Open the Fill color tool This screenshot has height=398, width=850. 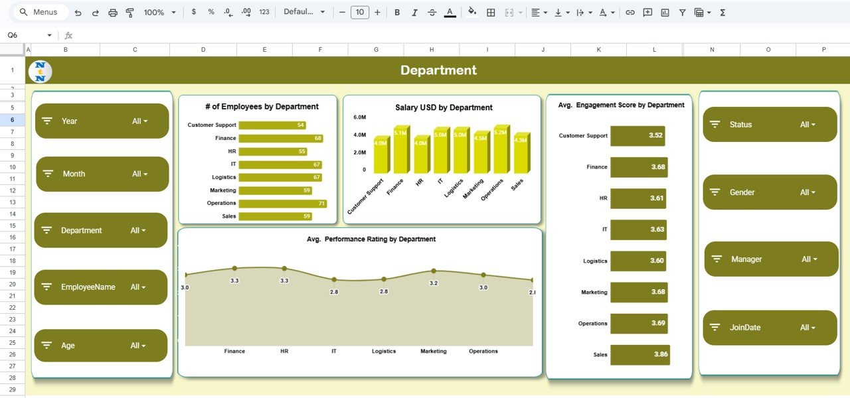click(471, 12)
